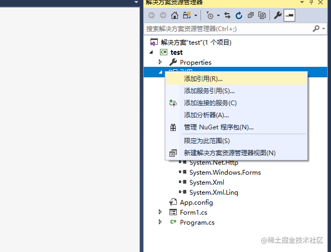The height and width of the screenshot is (252, 331).
Task: Click the App.config file wrench icon
Action: point(173,202)
